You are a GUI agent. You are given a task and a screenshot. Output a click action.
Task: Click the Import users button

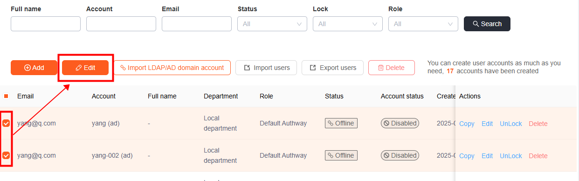(266, 68)
